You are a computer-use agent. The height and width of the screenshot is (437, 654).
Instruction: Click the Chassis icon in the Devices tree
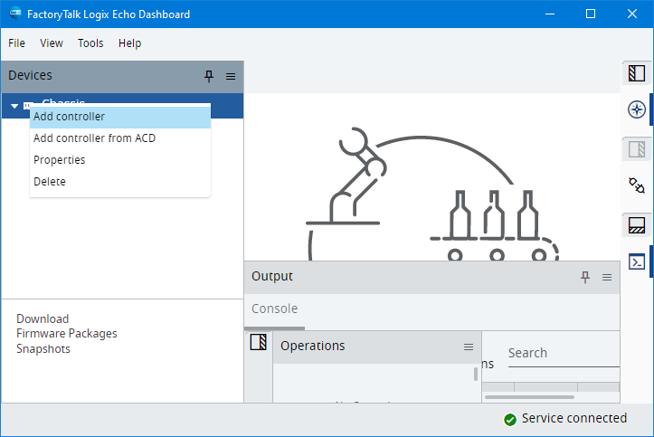[x=26, y=104]
